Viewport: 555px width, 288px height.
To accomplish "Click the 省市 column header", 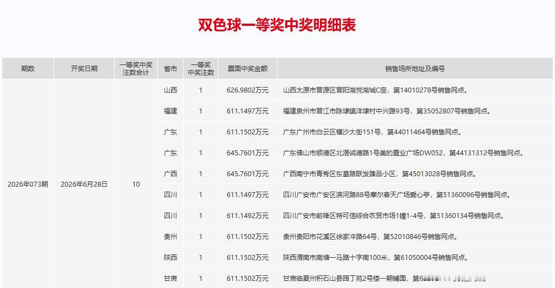I will (x=170, y=68).
